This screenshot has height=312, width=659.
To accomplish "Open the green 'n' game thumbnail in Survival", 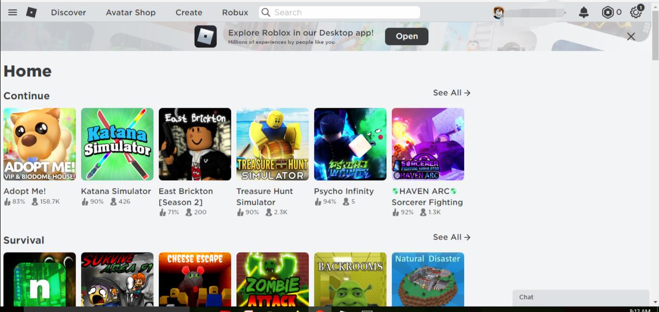I will coord(40,279).
